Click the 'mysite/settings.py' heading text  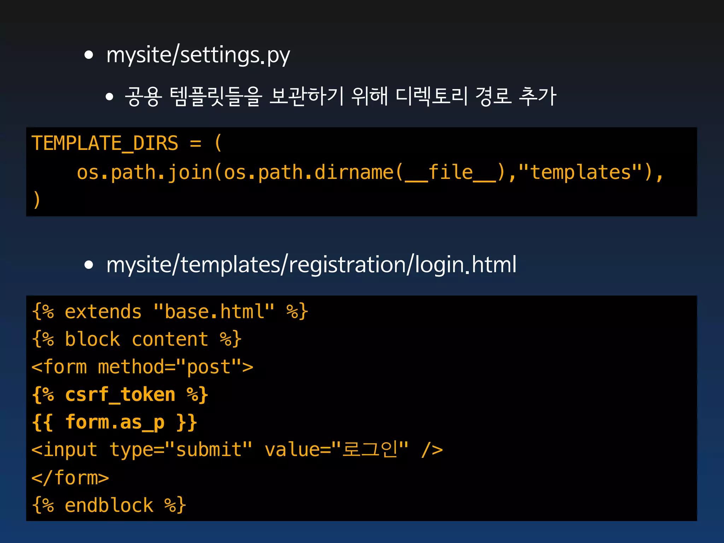click(x=198, y=55)
